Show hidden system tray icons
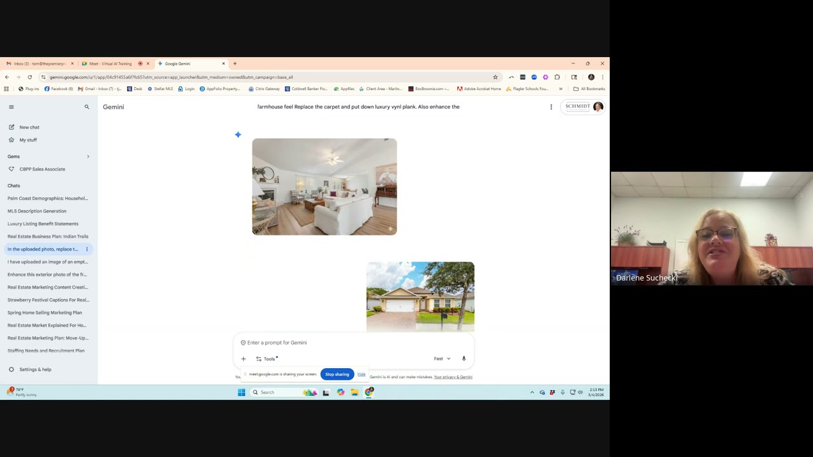The width and height of the screenshot is (813, 457). pyautogui.click(x=532, y=392)
